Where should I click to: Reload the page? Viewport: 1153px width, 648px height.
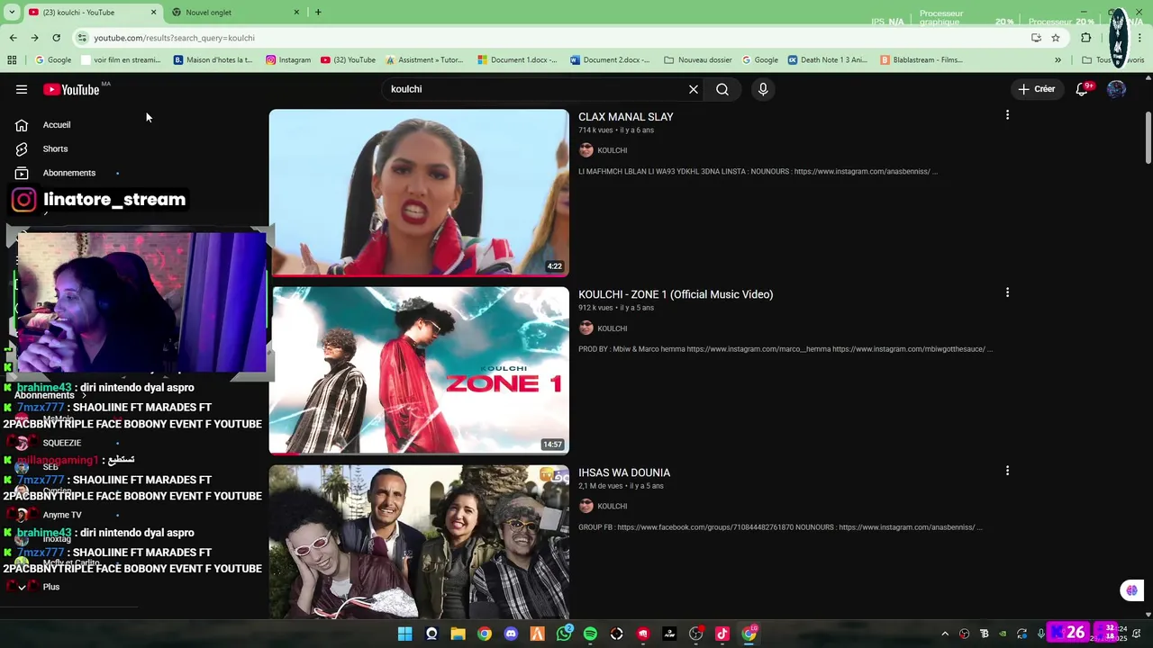click(x=56, y=38)
